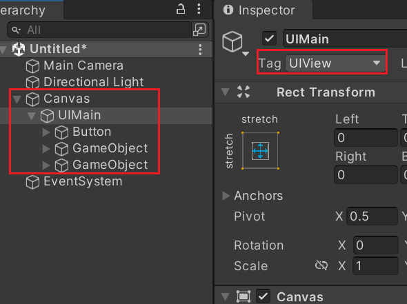Collapse the Rect Transform component
Viewport: 407px width, 304px height.
point(225,92)
